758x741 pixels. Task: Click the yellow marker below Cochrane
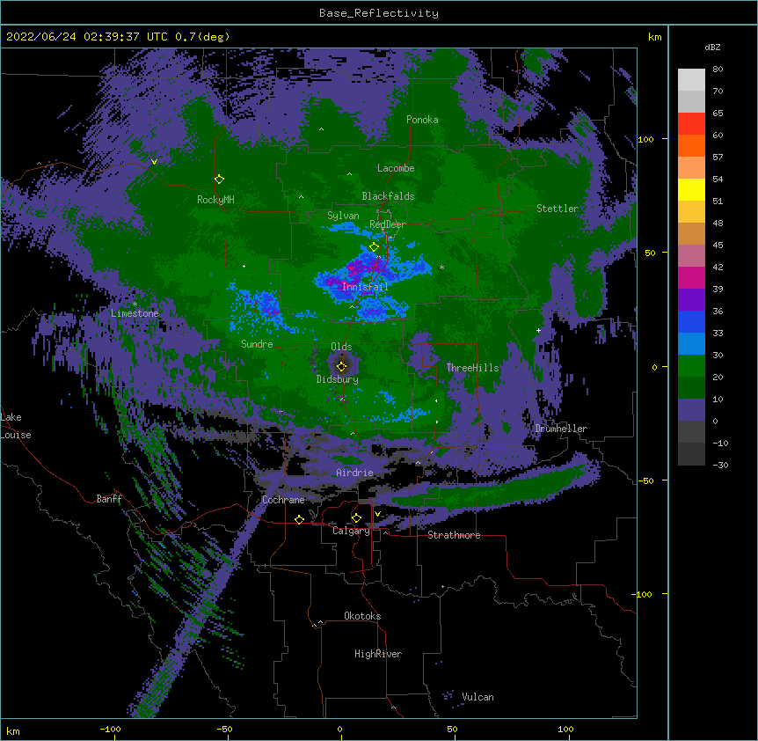click(x=299, y=519)
